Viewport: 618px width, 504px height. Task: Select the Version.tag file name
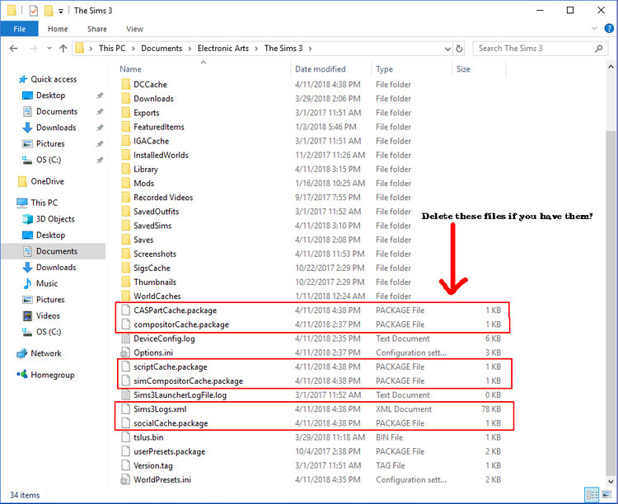click(x=153, y=466)
